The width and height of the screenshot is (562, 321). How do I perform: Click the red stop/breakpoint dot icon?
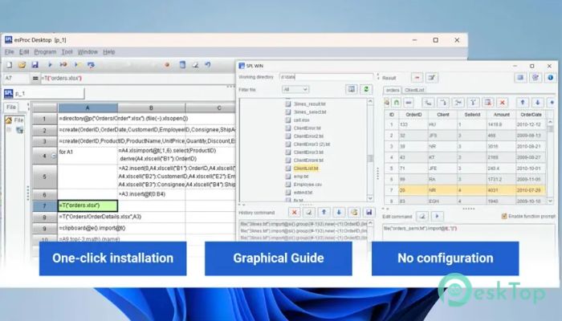tap(167, 65)
